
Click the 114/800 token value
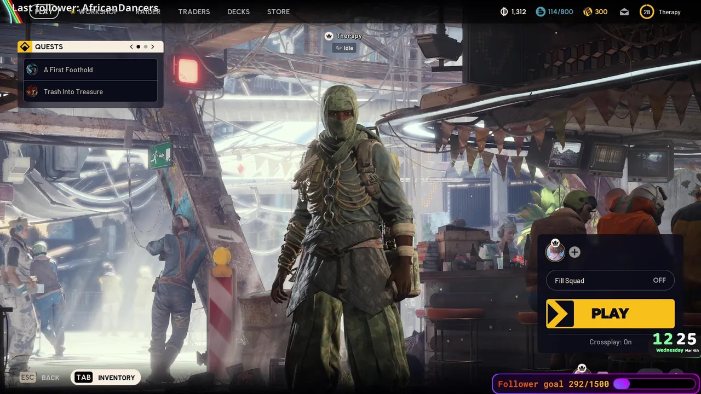560,12
